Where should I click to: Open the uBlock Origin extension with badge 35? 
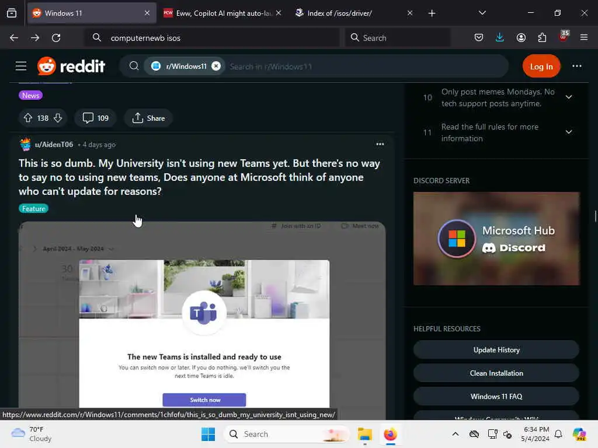tap(564, 36)
